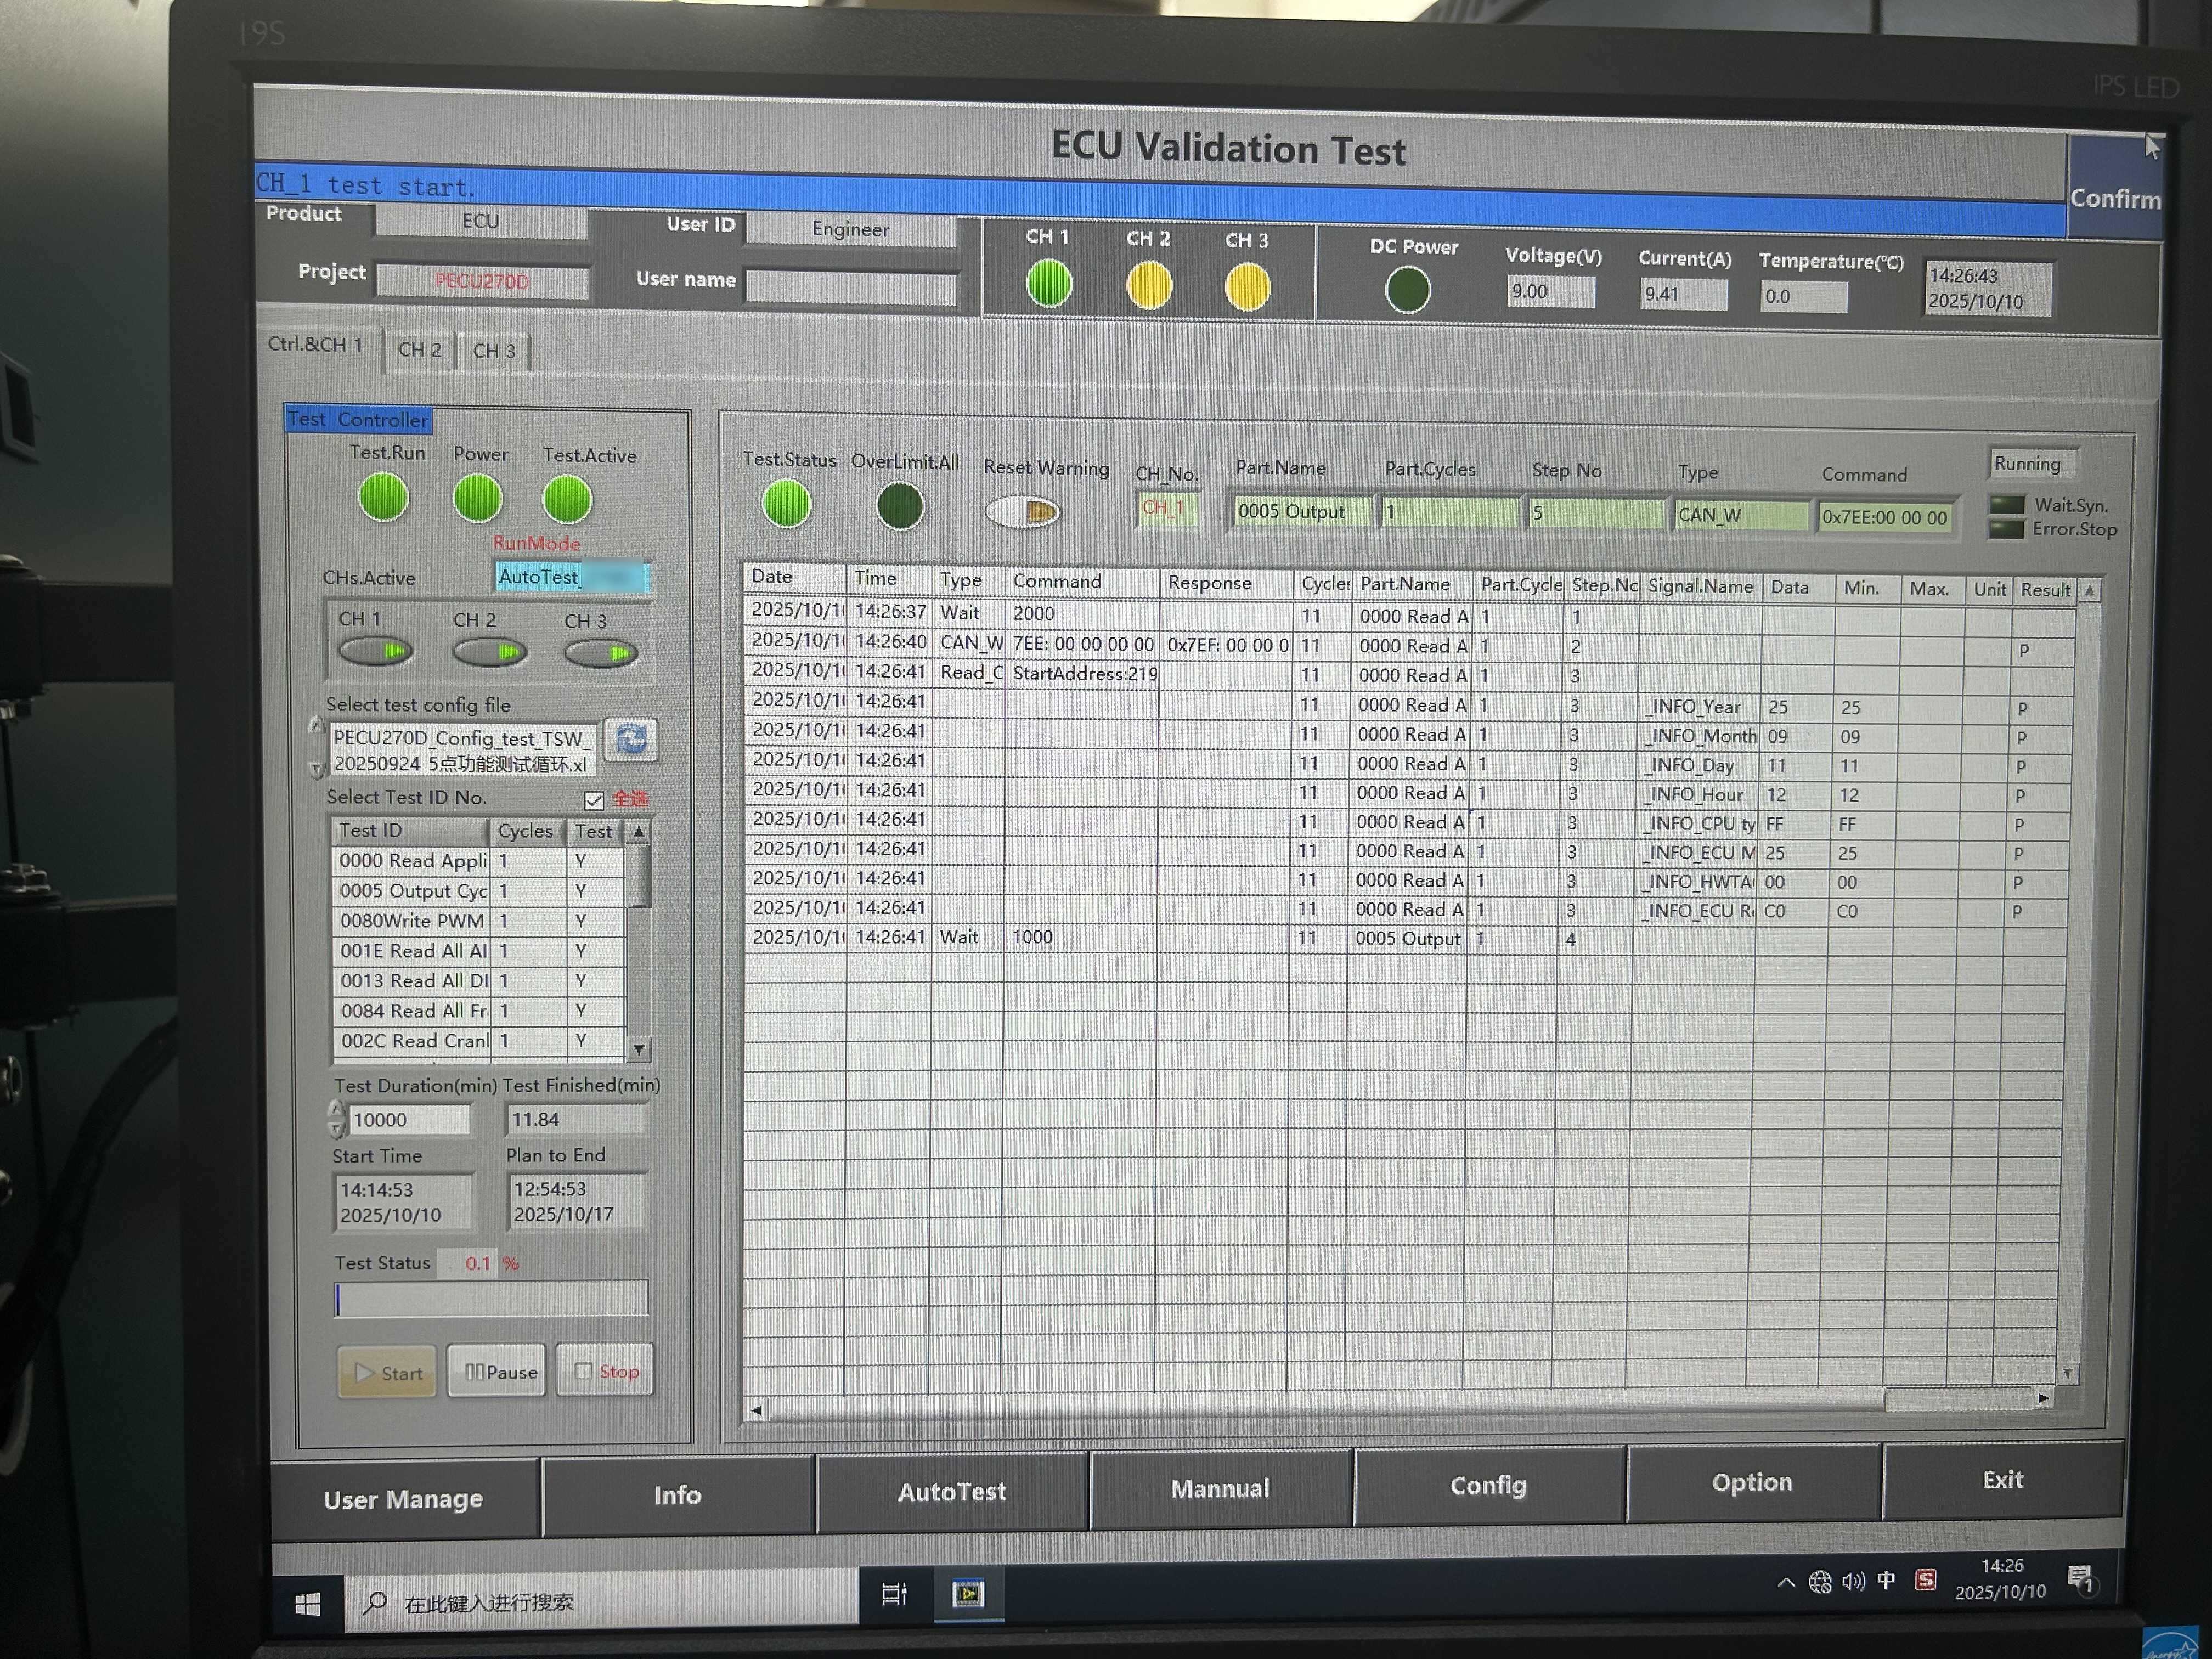Click the Test.Run green indicator
The height and width of the screenshot is (1659, 2212).
[x=383, y=497]
